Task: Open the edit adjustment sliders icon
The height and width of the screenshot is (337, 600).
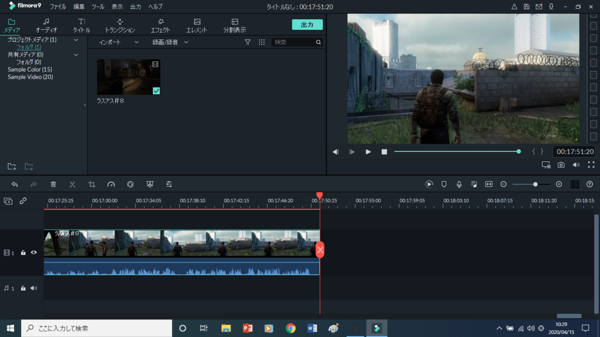Action: pyautogui.click(x=169, y=184)
